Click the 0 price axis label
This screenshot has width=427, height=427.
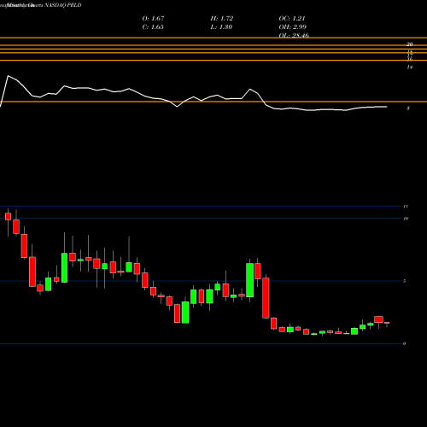[404, 343]
